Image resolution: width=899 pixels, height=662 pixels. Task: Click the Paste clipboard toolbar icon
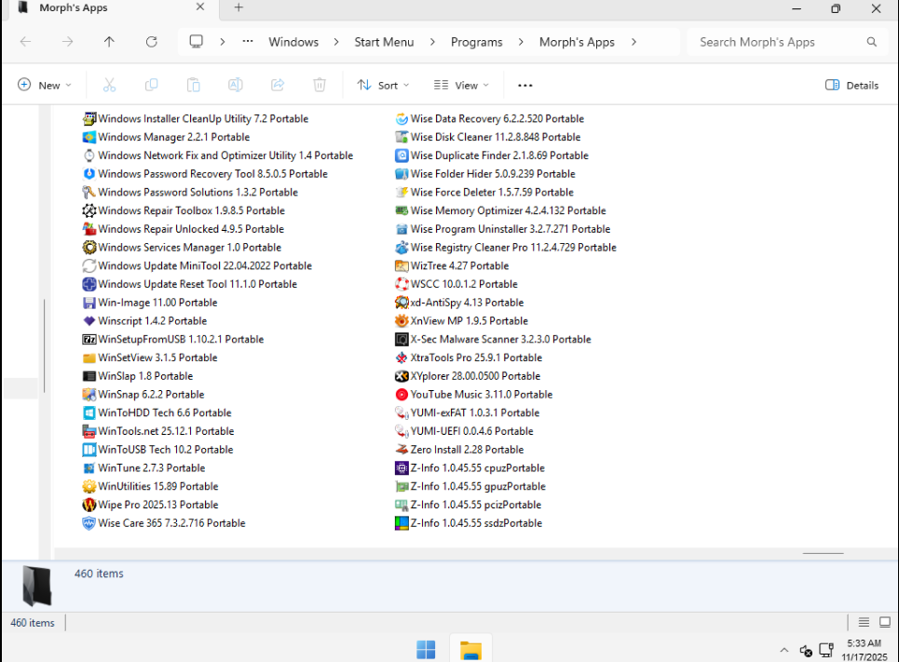[x=193, y=85]
